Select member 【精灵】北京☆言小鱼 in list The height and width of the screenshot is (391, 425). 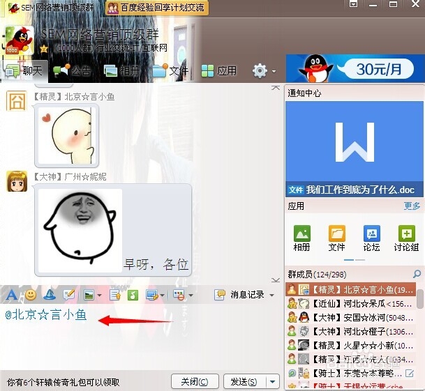(351, 290)
